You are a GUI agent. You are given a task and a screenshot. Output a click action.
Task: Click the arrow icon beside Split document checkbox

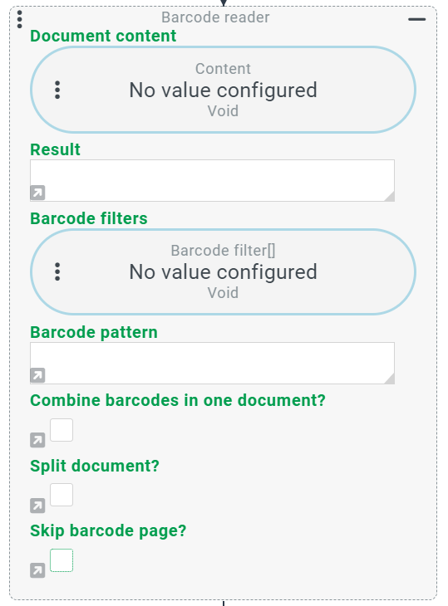(37, 505)
